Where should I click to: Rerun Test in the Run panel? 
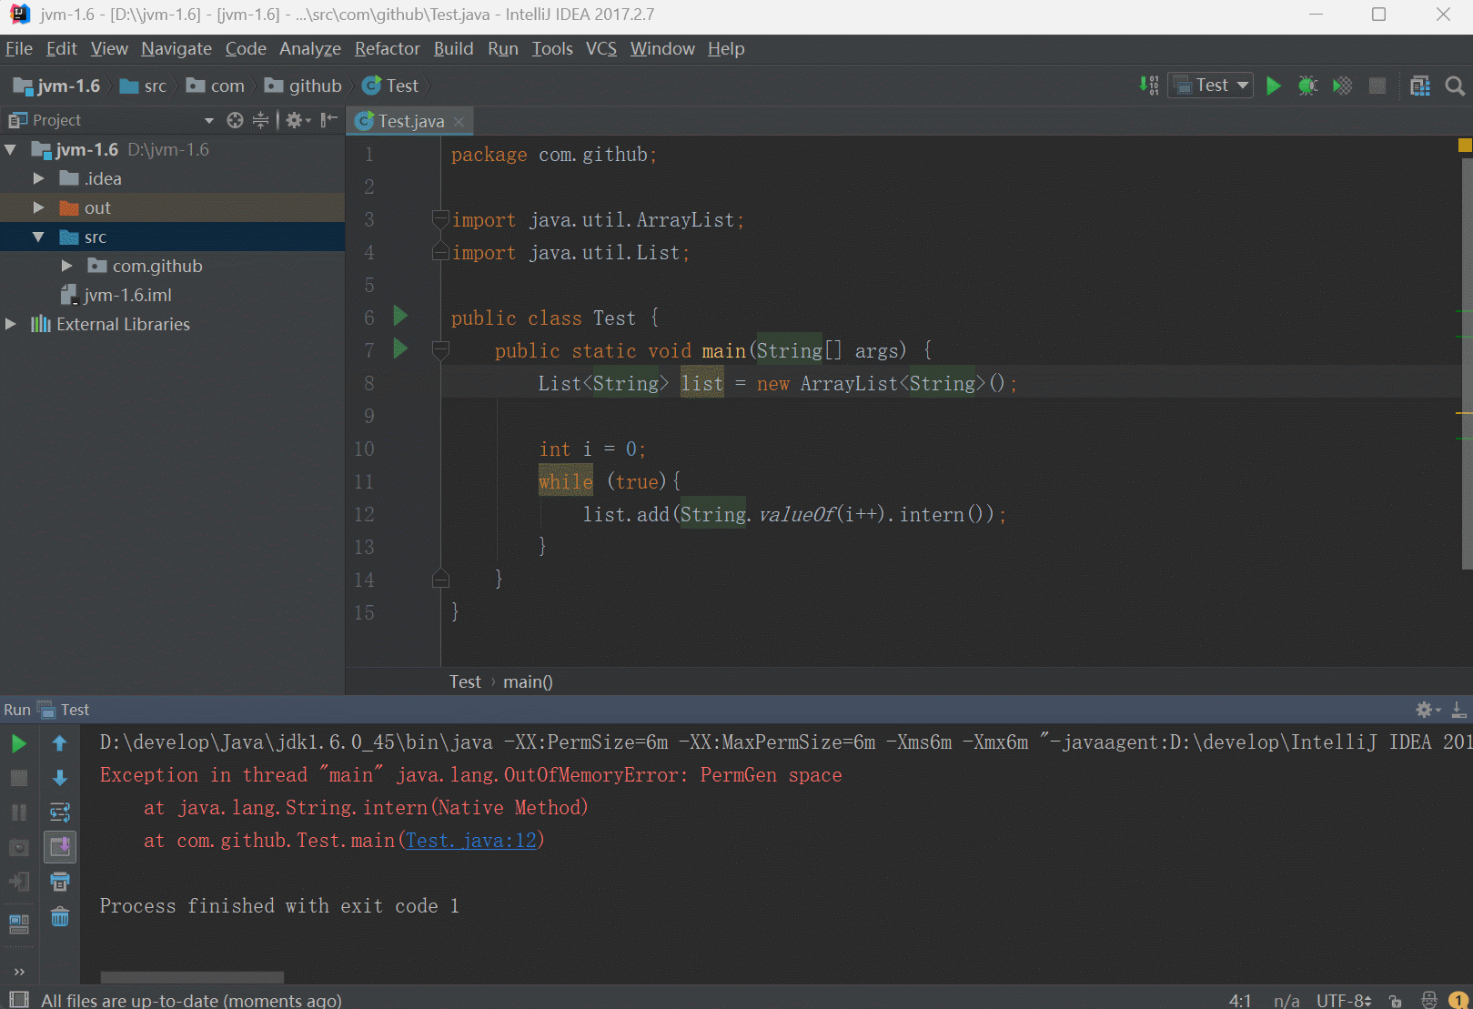coord(18,743)
